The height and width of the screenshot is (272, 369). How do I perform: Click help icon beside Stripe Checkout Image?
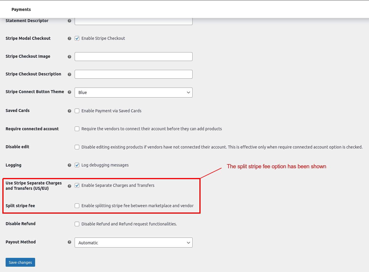[69, 57]
